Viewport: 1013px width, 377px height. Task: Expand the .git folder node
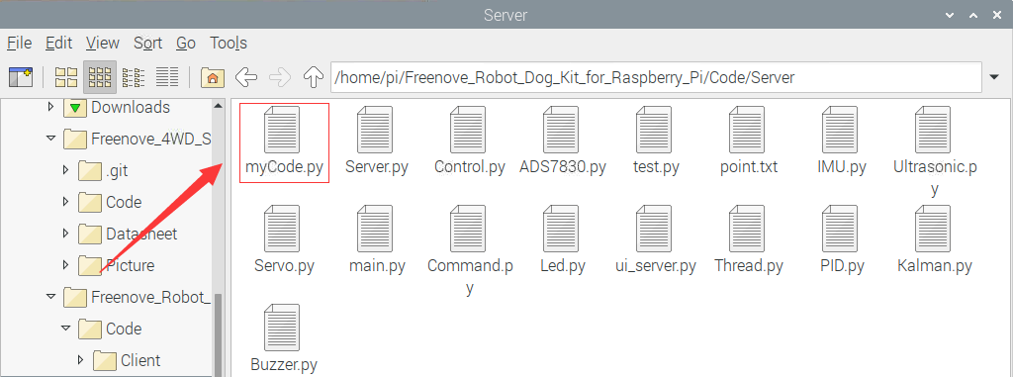65,169
